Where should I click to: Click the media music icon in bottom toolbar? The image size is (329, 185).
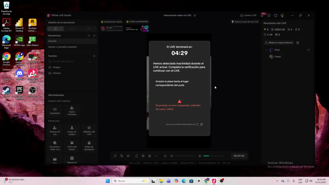click(x=122, y=156)
